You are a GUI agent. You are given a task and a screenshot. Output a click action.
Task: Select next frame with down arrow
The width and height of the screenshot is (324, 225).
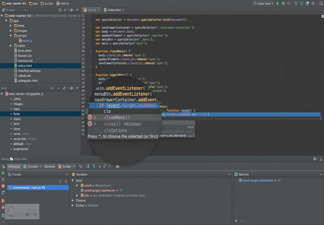pos(66,181)
